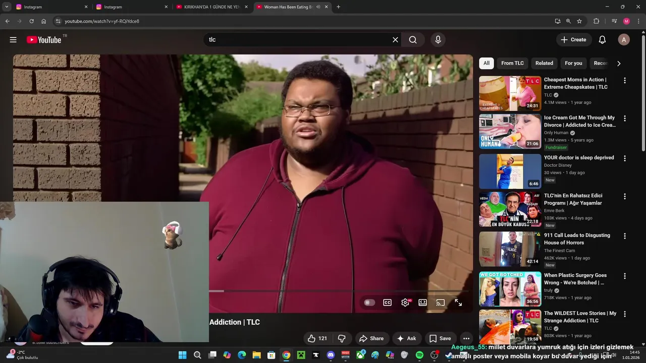Open Microsoft Edge from the taskbar
Screen dimensions: 646x363
click(242, 355)
